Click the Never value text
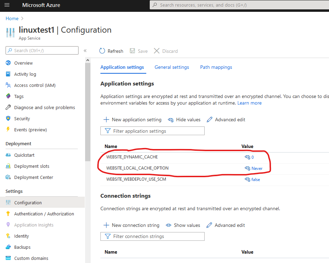Image resolution: width=329 pixels, height=263 pixels. [x=257, y=169]
